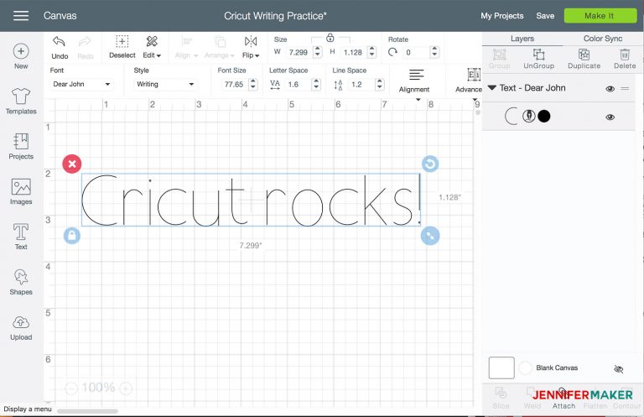Click the Blank Canvas circle swatch
This screenshot has width=644, height=417.
click(525, 367)
